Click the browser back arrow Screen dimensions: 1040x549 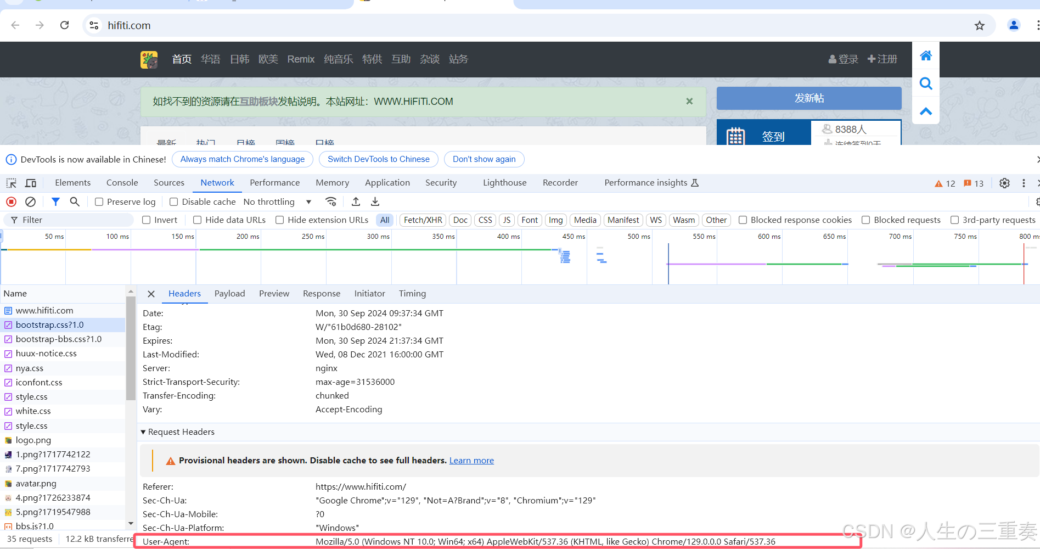[x=15, y=25]
